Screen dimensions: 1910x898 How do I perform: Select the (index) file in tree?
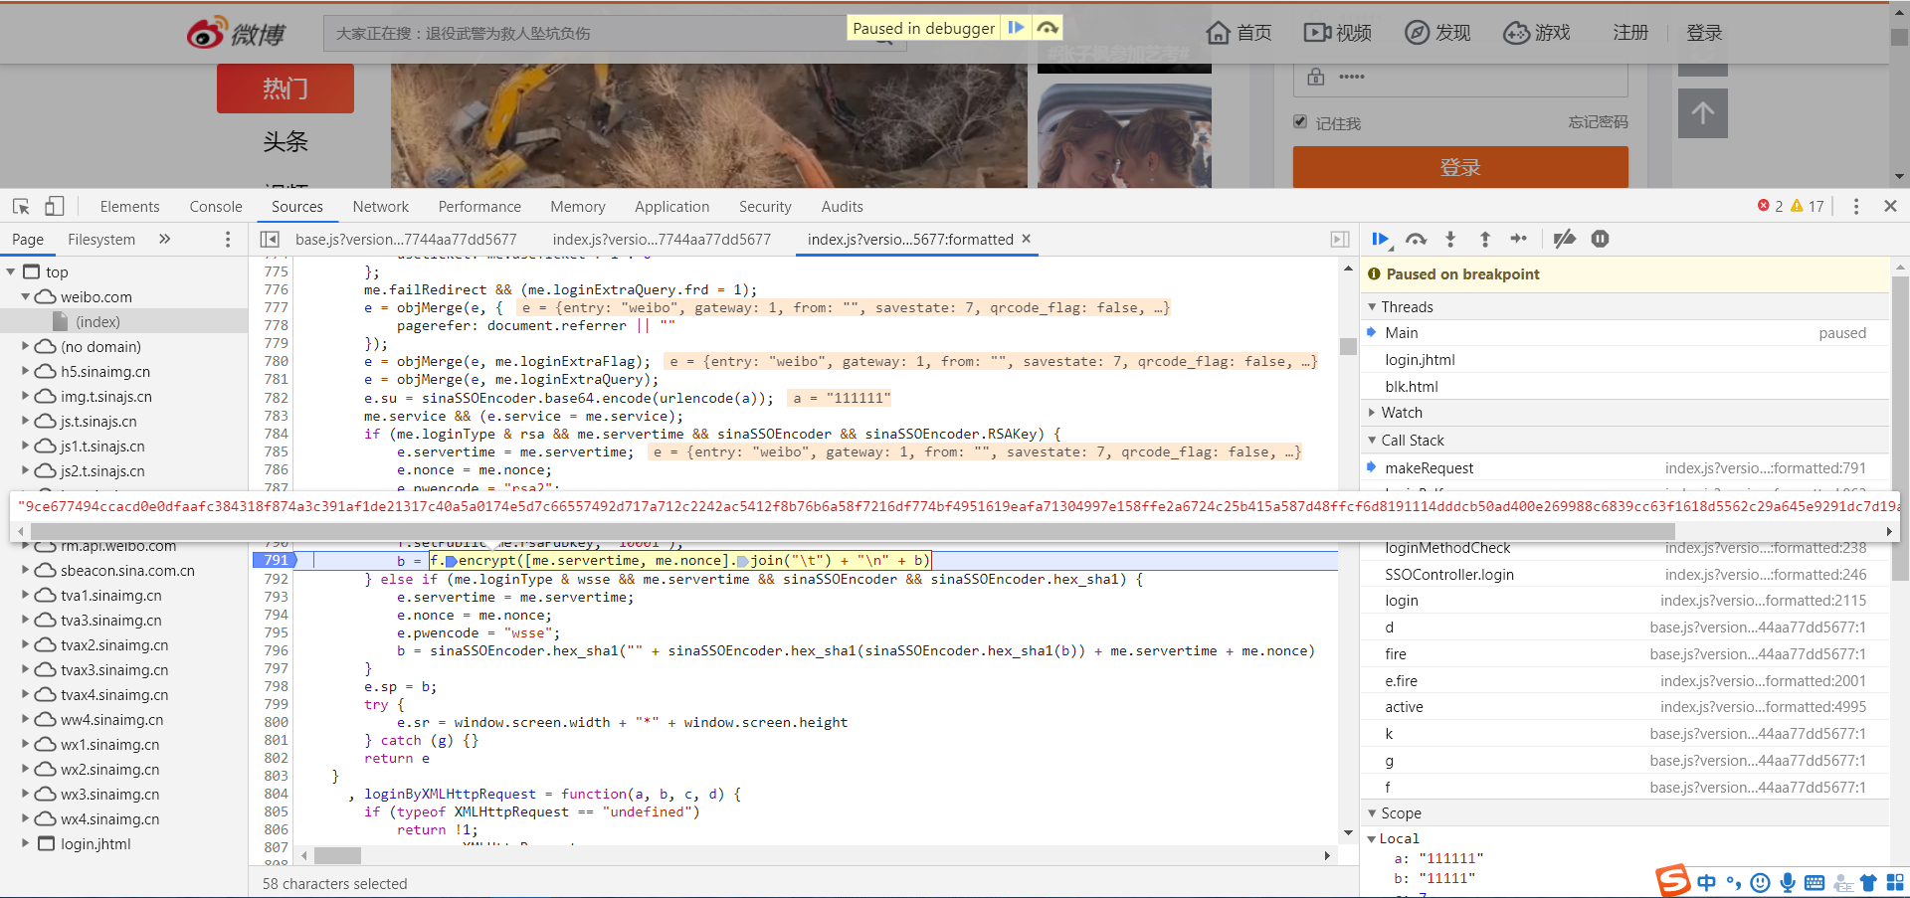pyautogui.click(x=97, y=321)
